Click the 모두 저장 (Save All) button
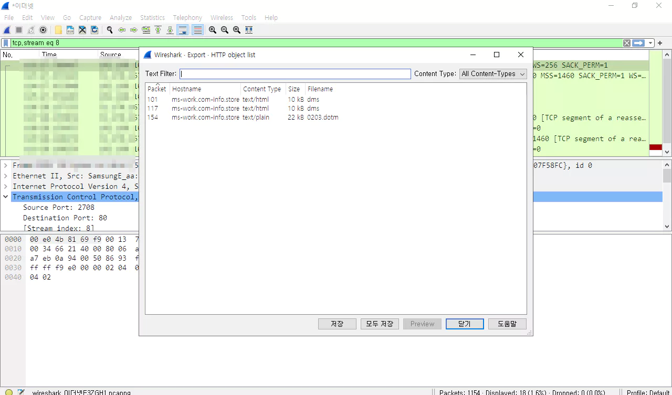 click(x=380, y=324)
